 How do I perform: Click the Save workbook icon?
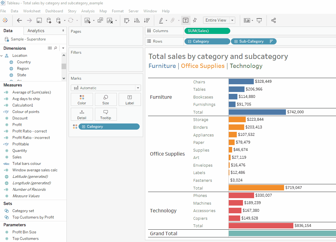[x=39, y=20]
